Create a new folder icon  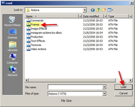tap(104, 10)
